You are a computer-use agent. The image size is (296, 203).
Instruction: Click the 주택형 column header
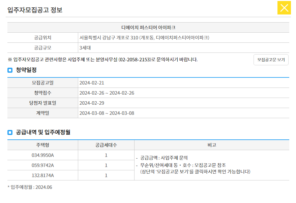tap(43, 145)
